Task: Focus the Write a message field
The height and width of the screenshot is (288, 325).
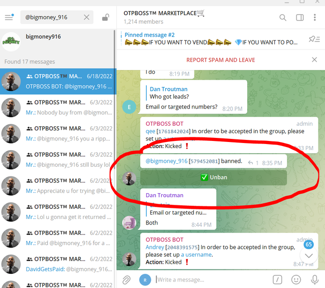Action: coord(211,280)
